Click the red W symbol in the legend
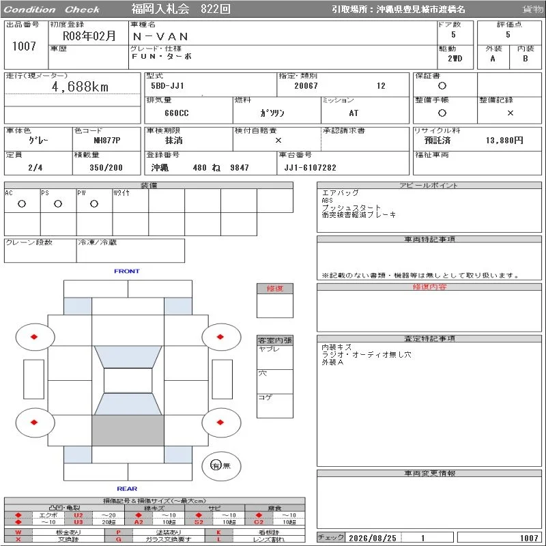The image size is (546, 546). point(18,532)
